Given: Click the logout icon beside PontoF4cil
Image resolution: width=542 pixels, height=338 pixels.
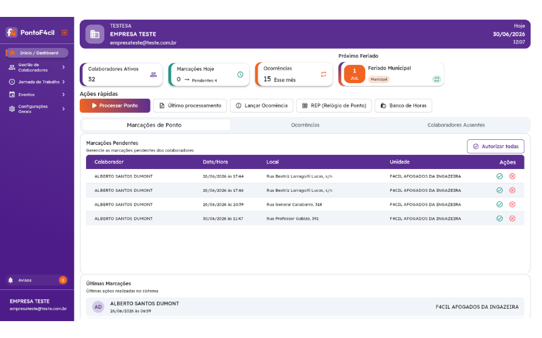Looking at the screenshot, I should point(64,32).
